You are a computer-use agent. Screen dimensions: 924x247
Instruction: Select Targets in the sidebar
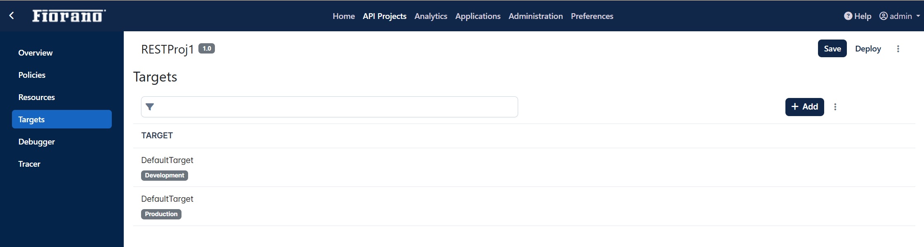pos(62,119)
